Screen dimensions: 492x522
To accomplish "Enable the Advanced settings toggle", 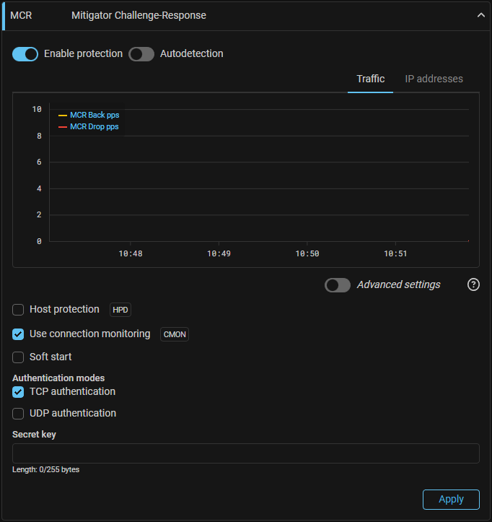I will (338, 285).
